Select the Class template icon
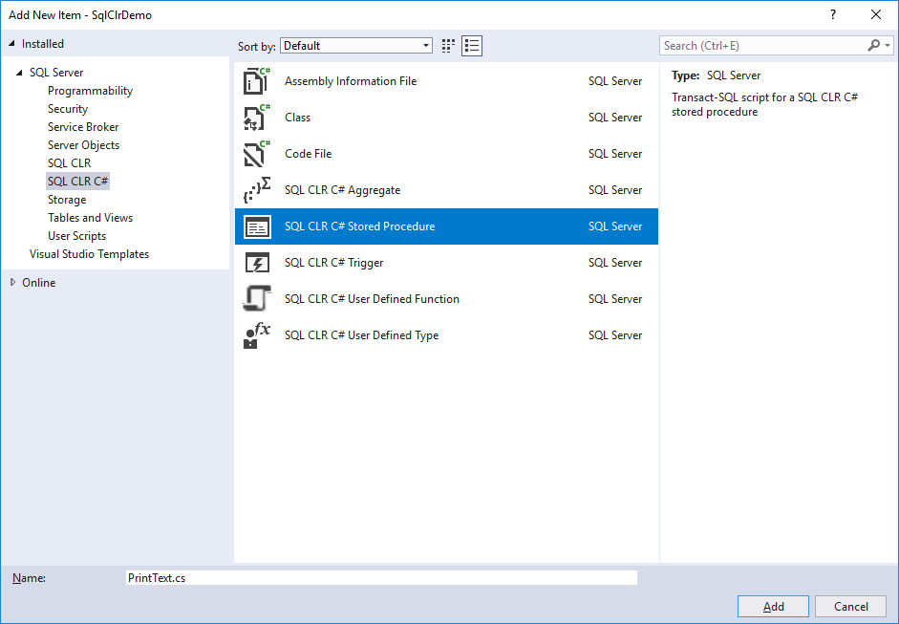The width and height of the screenshot is (899, 624). 256,117
